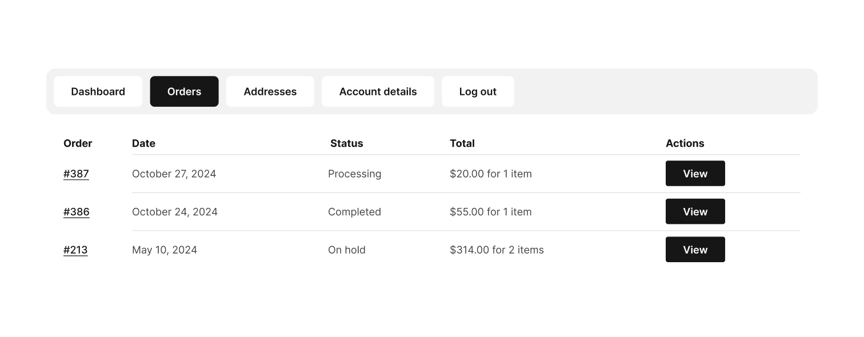Click the Order column header
This screenshot has height=337, width=864.
pyautogui.click(x=78, y=143)
